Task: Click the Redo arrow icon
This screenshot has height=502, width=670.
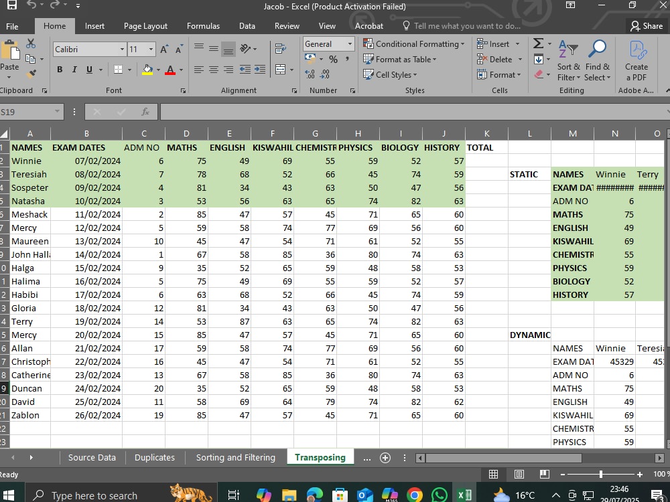Action: (x=55, y=5)
